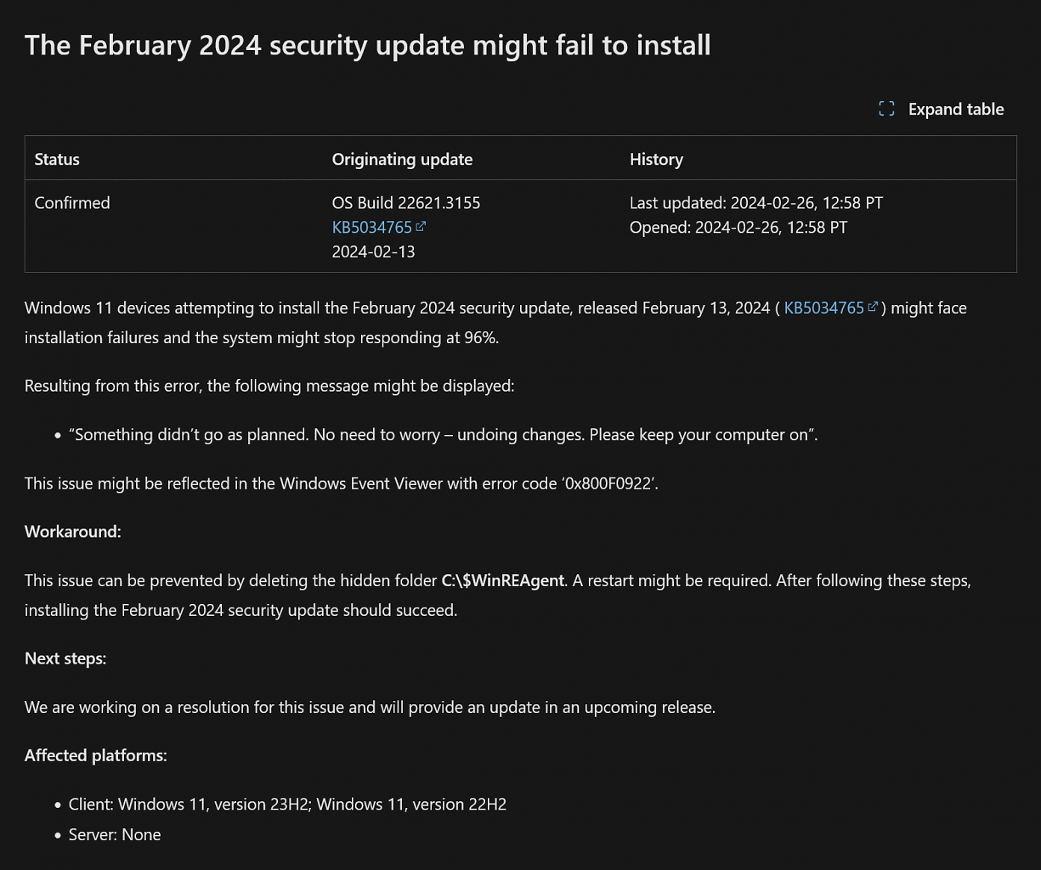Click the History column header
Image resolution: width=1041 pixels, height=870 pixels.
coord(656,159)
